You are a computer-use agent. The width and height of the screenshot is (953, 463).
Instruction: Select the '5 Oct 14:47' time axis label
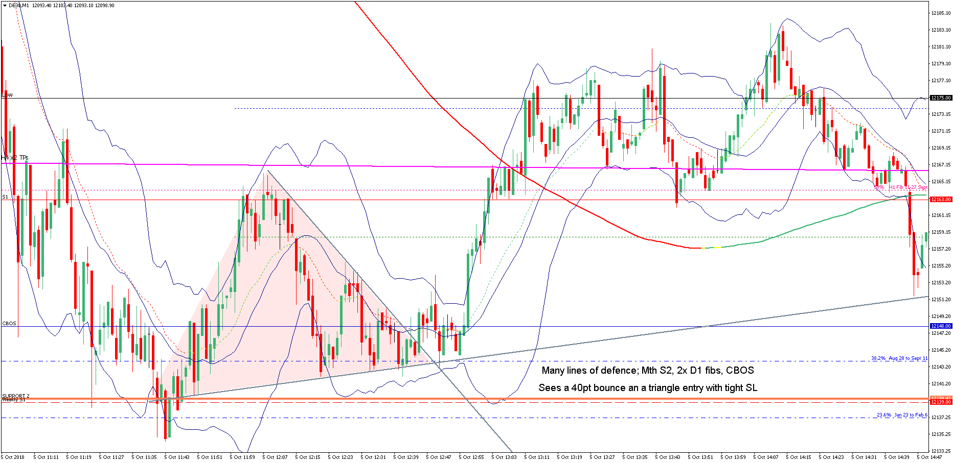pos(929,457)
